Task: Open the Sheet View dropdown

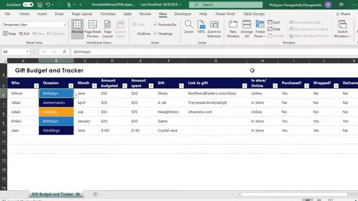Action: 65,25
